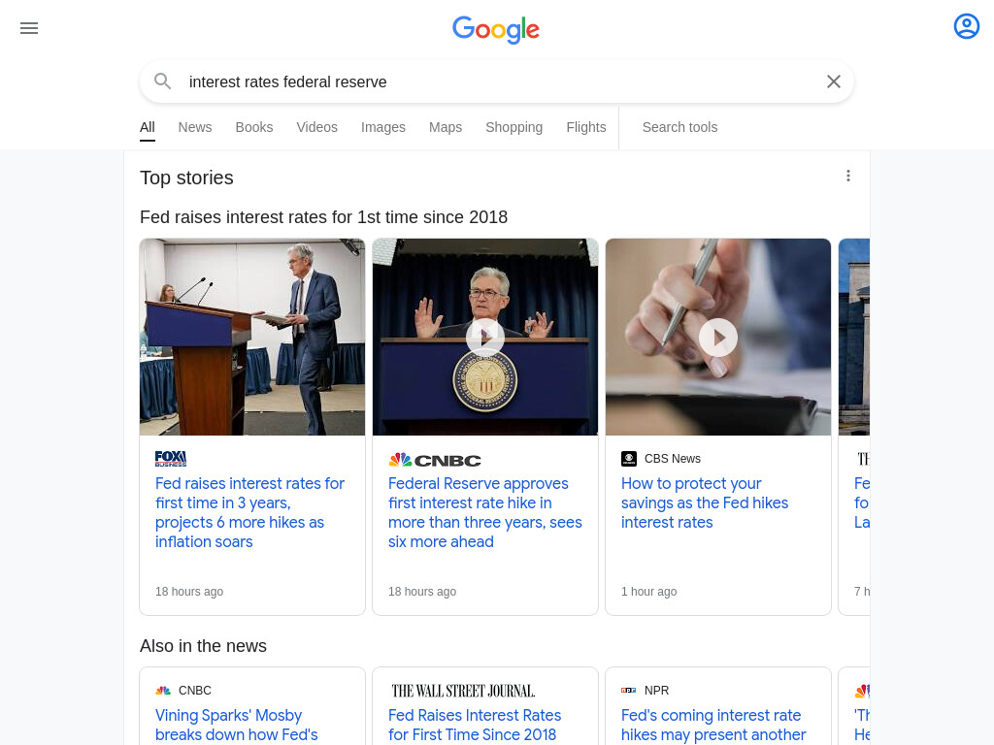Open Fox article about Fed raising rates

pyautogui.click(x=249, y=512)
